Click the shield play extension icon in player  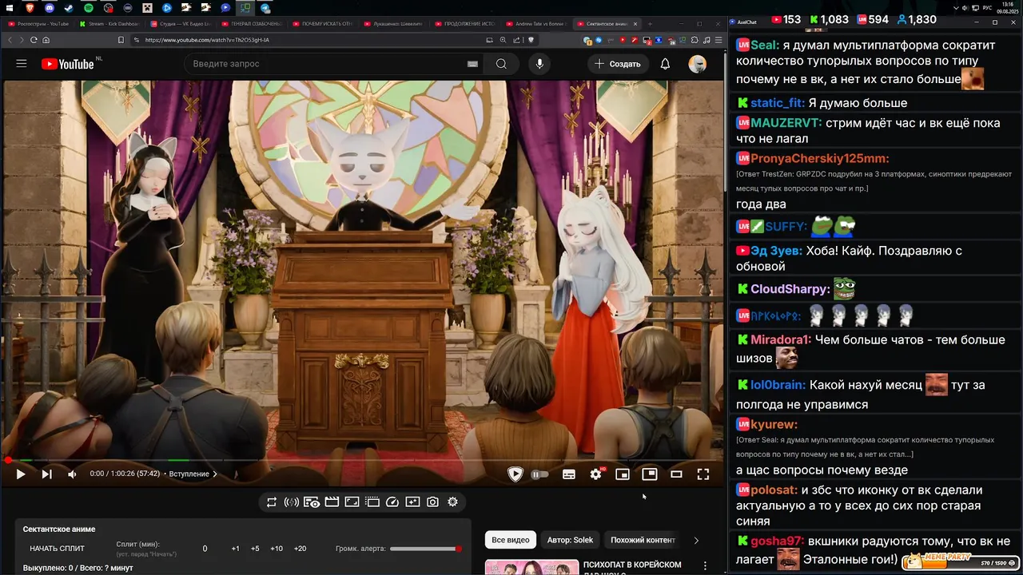coord(515,474)
